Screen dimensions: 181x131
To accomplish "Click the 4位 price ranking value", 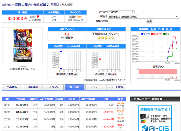I will [x=67, y=34].
